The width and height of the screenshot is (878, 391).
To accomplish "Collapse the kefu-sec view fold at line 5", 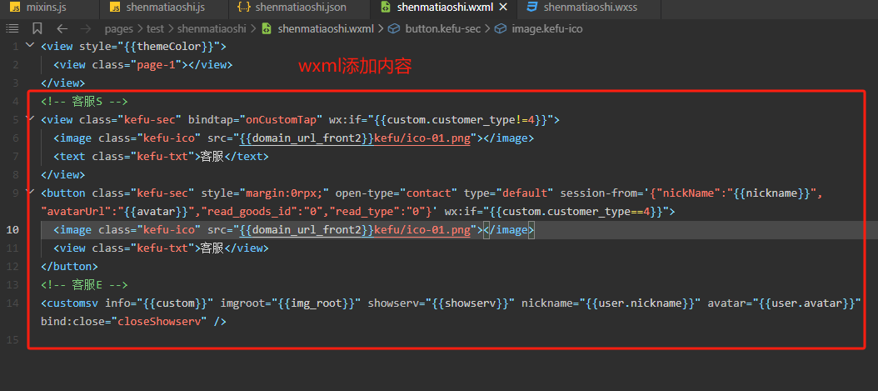I will pos(29,119).
